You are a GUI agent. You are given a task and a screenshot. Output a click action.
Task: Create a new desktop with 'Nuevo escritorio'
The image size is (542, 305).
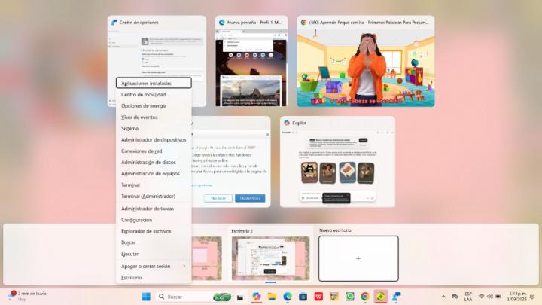coord(358,258)
